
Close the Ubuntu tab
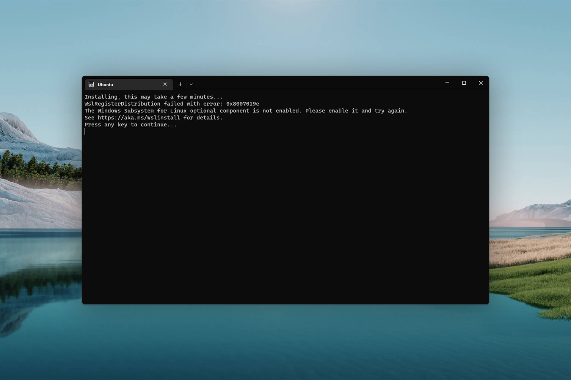(x=165, y=84)
